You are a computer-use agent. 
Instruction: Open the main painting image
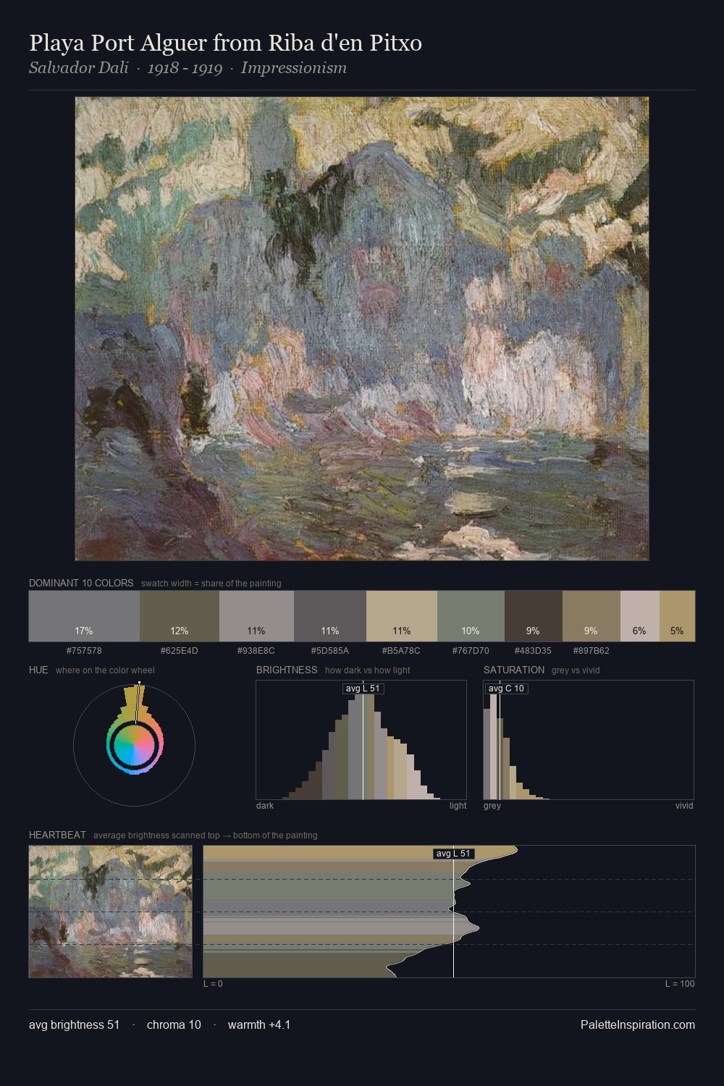coord(362,329)
